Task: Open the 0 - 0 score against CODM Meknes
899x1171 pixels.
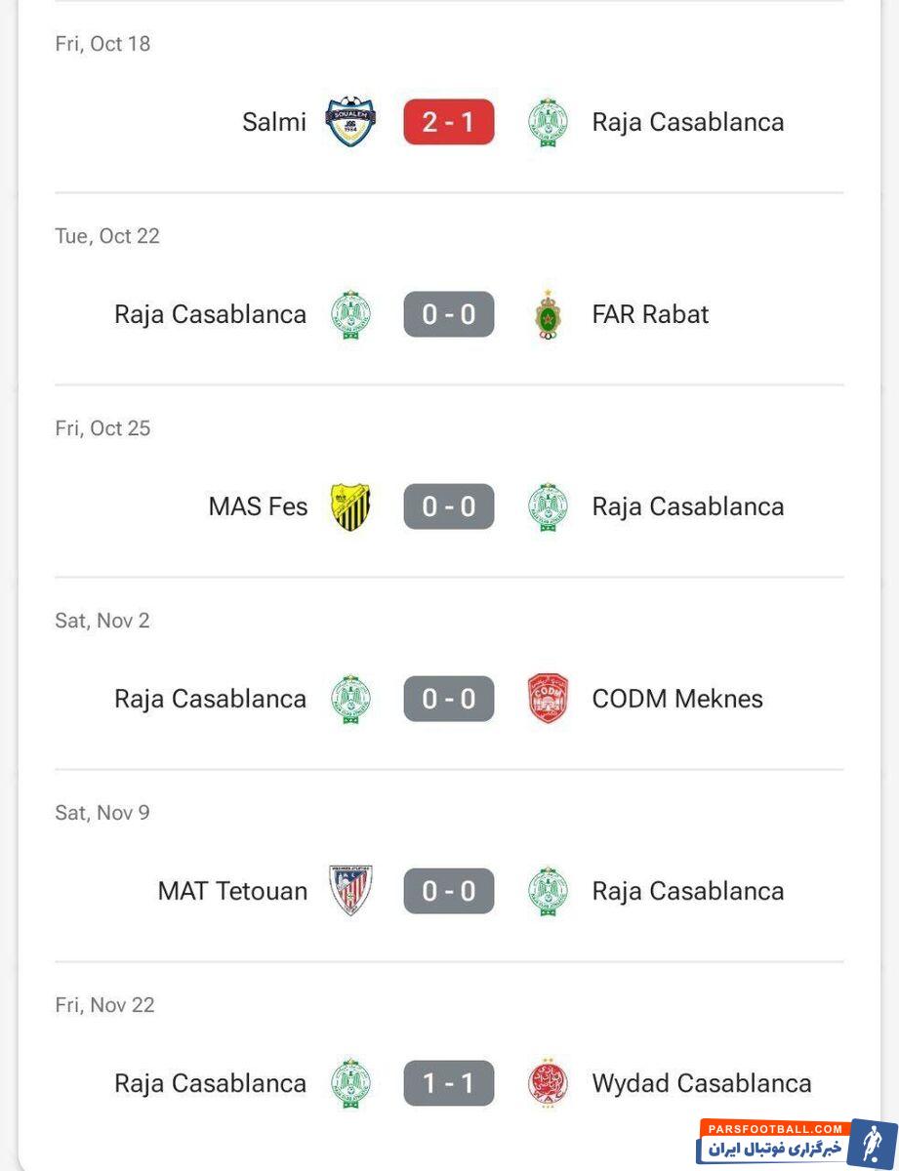Action: (x=449, y=699)
